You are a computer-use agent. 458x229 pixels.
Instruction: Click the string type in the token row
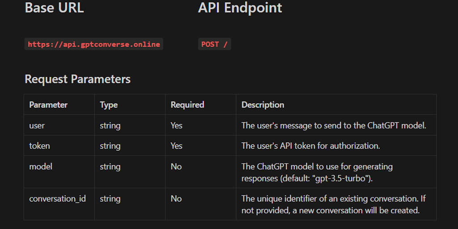click(110, 146)
